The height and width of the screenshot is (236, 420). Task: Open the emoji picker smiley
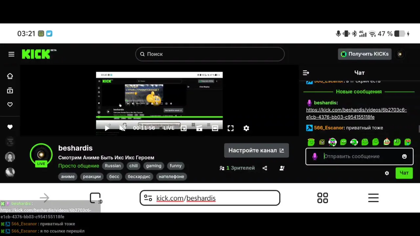pyautogui.click(x=404, y=157)
